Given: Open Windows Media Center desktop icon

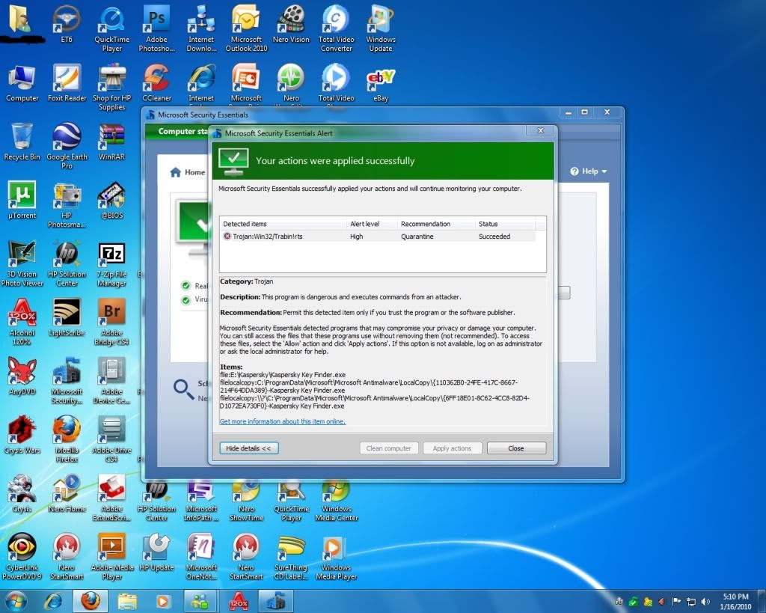Looking at the screenshot, I should (x=336, y=499).
